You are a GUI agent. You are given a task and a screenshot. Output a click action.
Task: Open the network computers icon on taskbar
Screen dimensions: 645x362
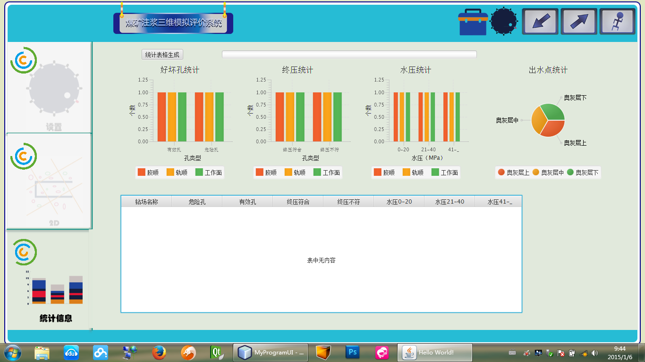click(130, 353)
